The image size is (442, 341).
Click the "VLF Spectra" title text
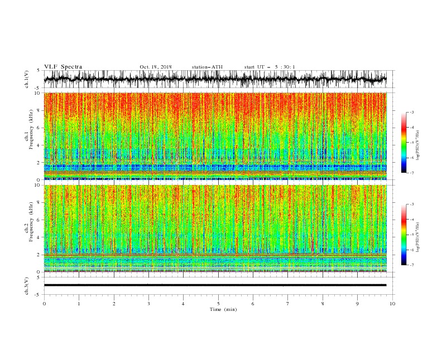pyautogui.click(x=63, y=67)
